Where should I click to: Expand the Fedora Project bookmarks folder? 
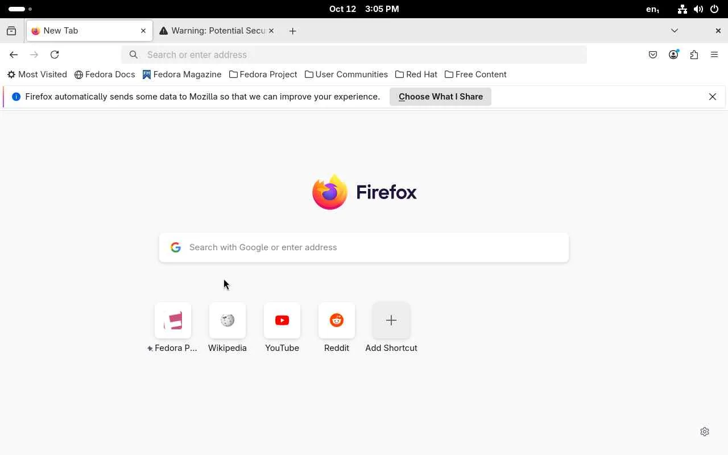263,75
